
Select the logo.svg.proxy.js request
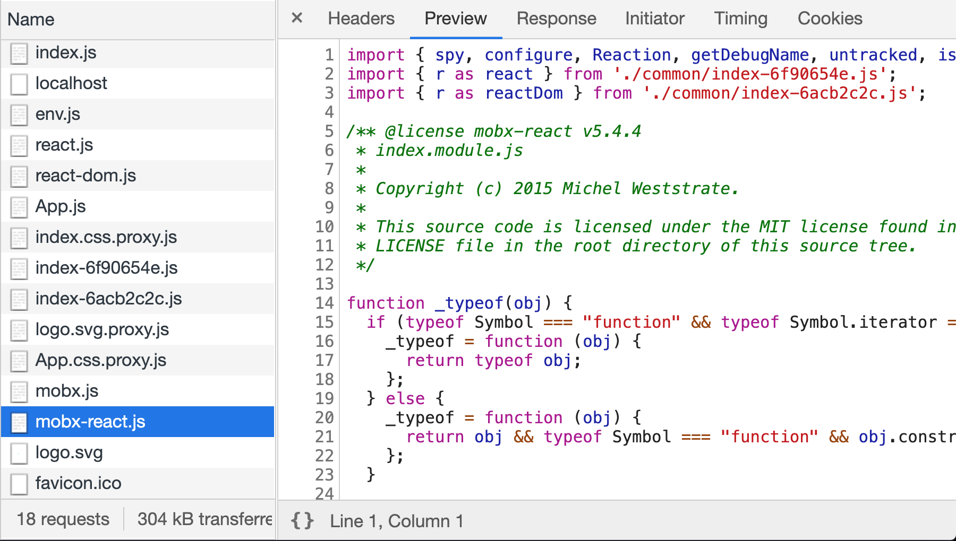point(138,329)
